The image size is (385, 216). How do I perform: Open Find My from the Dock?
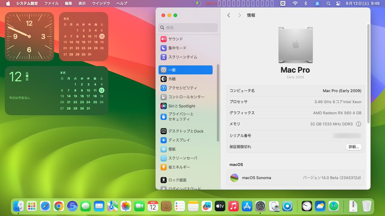point(334,206)
